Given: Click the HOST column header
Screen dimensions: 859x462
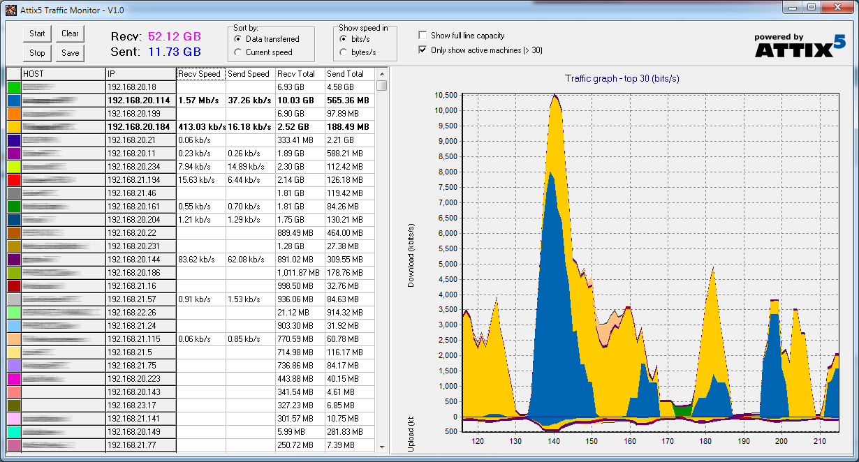Looking at the screenshot, I should 63,74.
